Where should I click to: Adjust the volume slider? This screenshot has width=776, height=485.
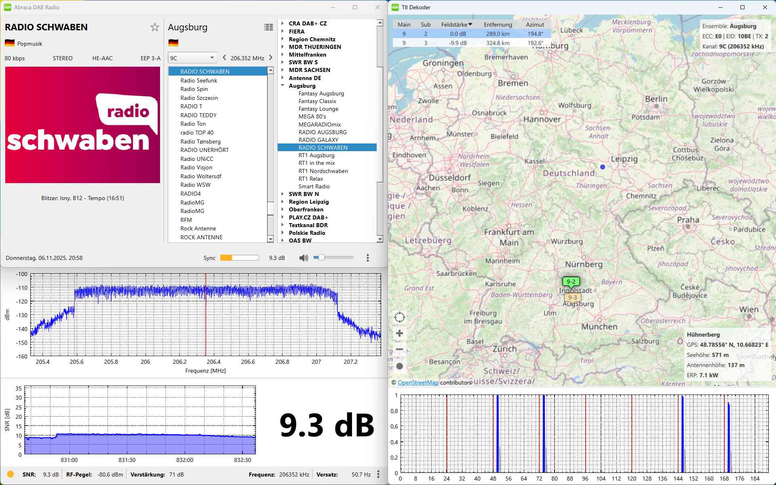(x=322, y=257)
